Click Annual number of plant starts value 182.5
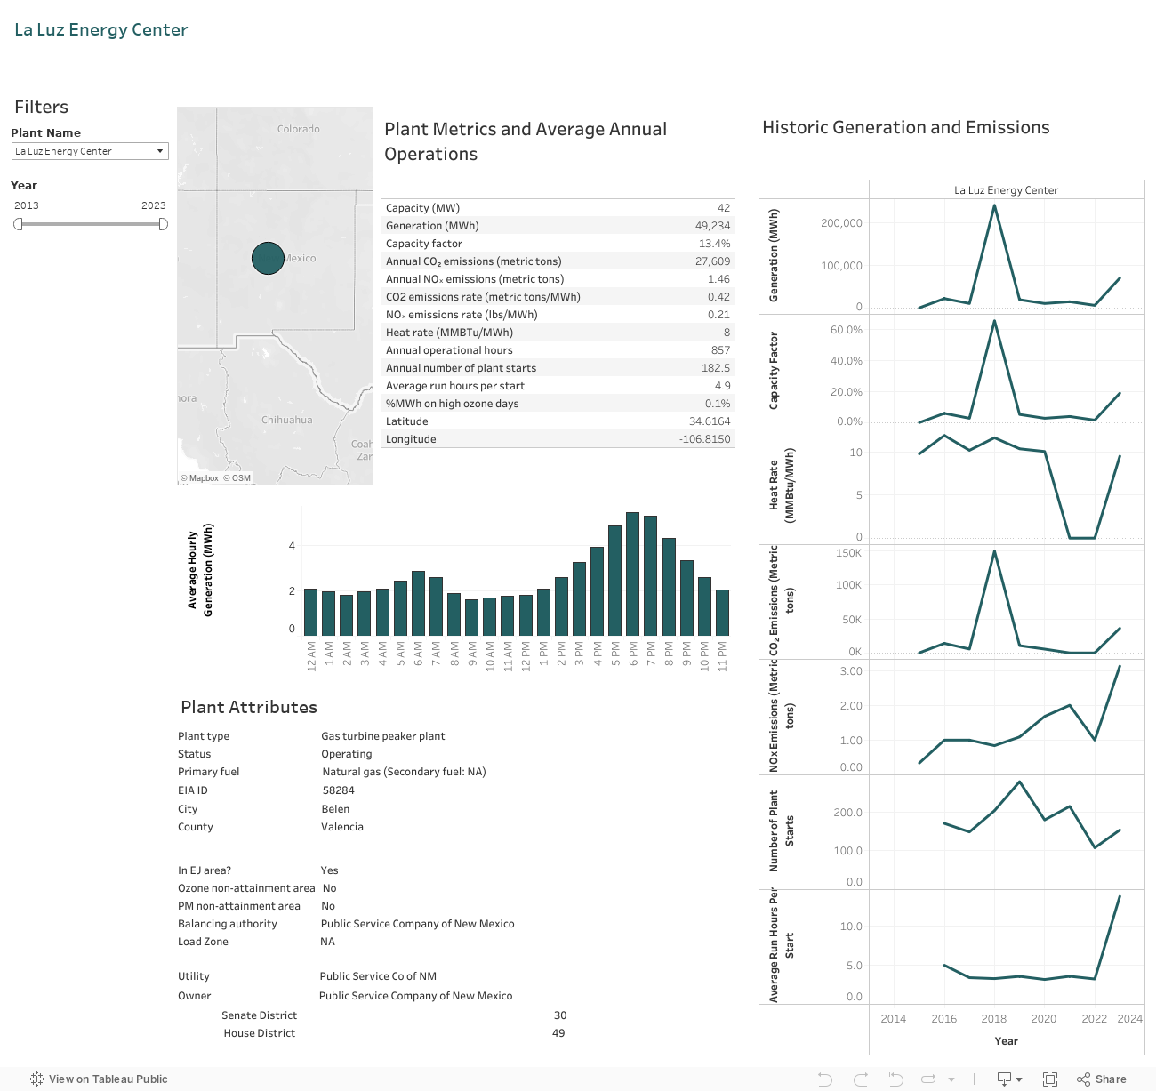 click(x=716, y=368)
